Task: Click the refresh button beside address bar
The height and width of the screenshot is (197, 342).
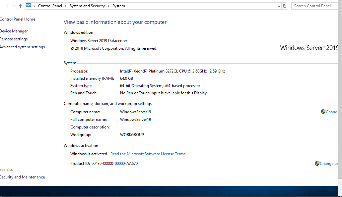Action: coord(284,6)
